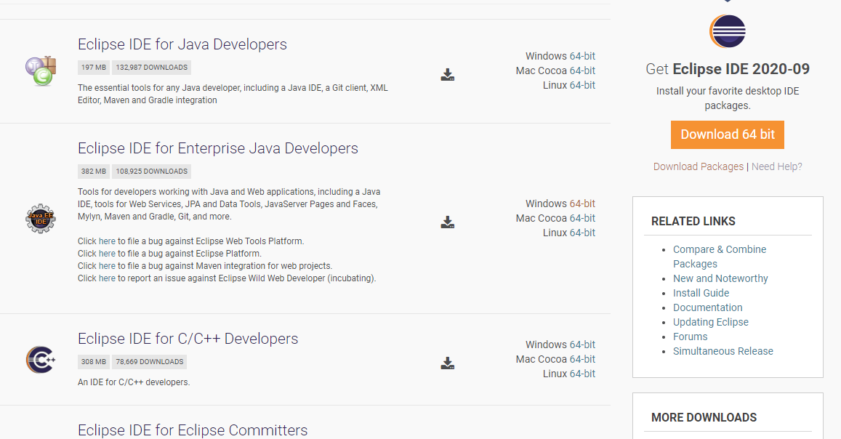Click download icon for Enterprise Java Developers
This screenshot has height=439, width=841.
448,222
